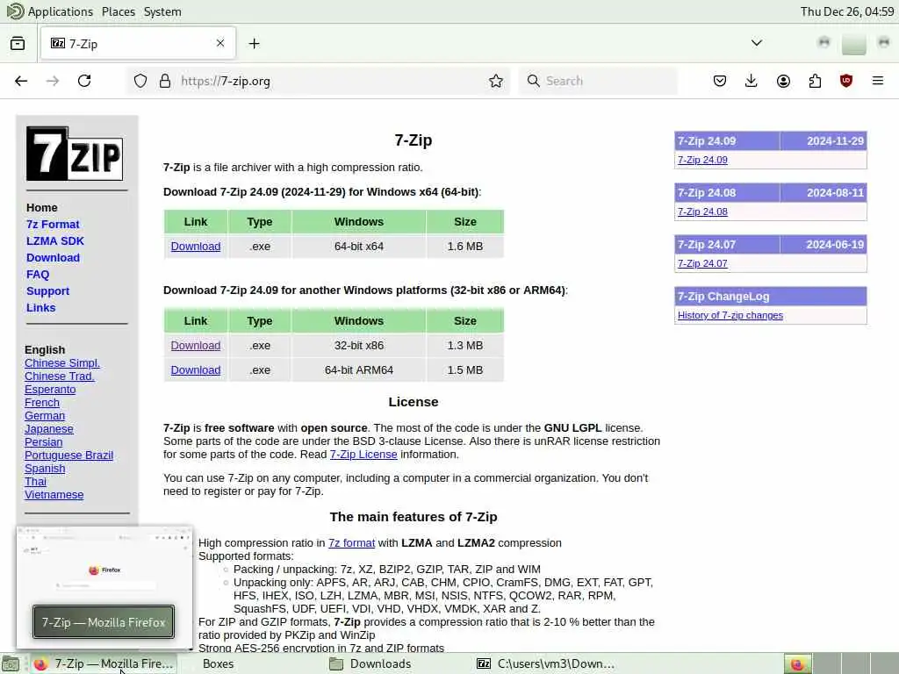This screenshot has width=899, height=674.
Task: Click the show desktop icon in taskbar
Action: coord(11,664)
